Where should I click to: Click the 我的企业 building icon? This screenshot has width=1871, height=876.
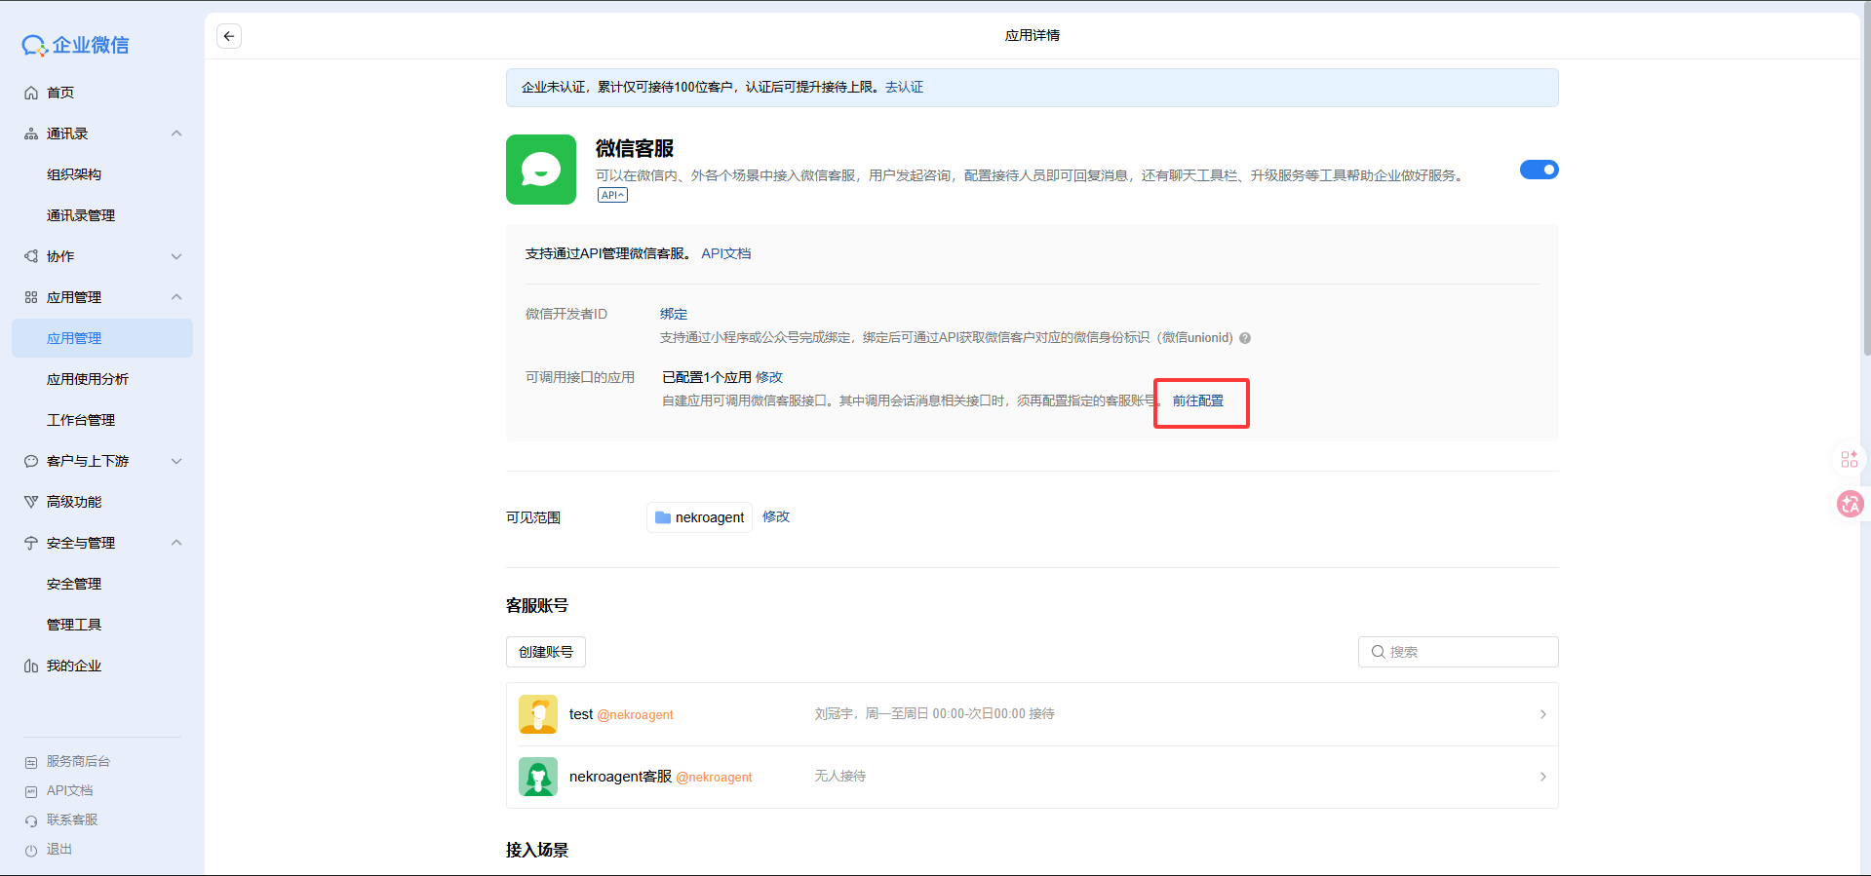[x=31, y=666]
